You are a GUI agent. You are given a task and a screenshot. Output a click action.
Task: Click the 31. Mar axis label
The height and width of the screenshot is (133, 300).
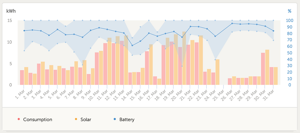click(269, 94)
